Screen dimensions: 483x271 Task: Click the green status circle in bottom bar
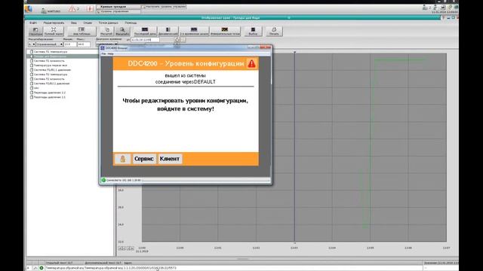pos(42,268)
